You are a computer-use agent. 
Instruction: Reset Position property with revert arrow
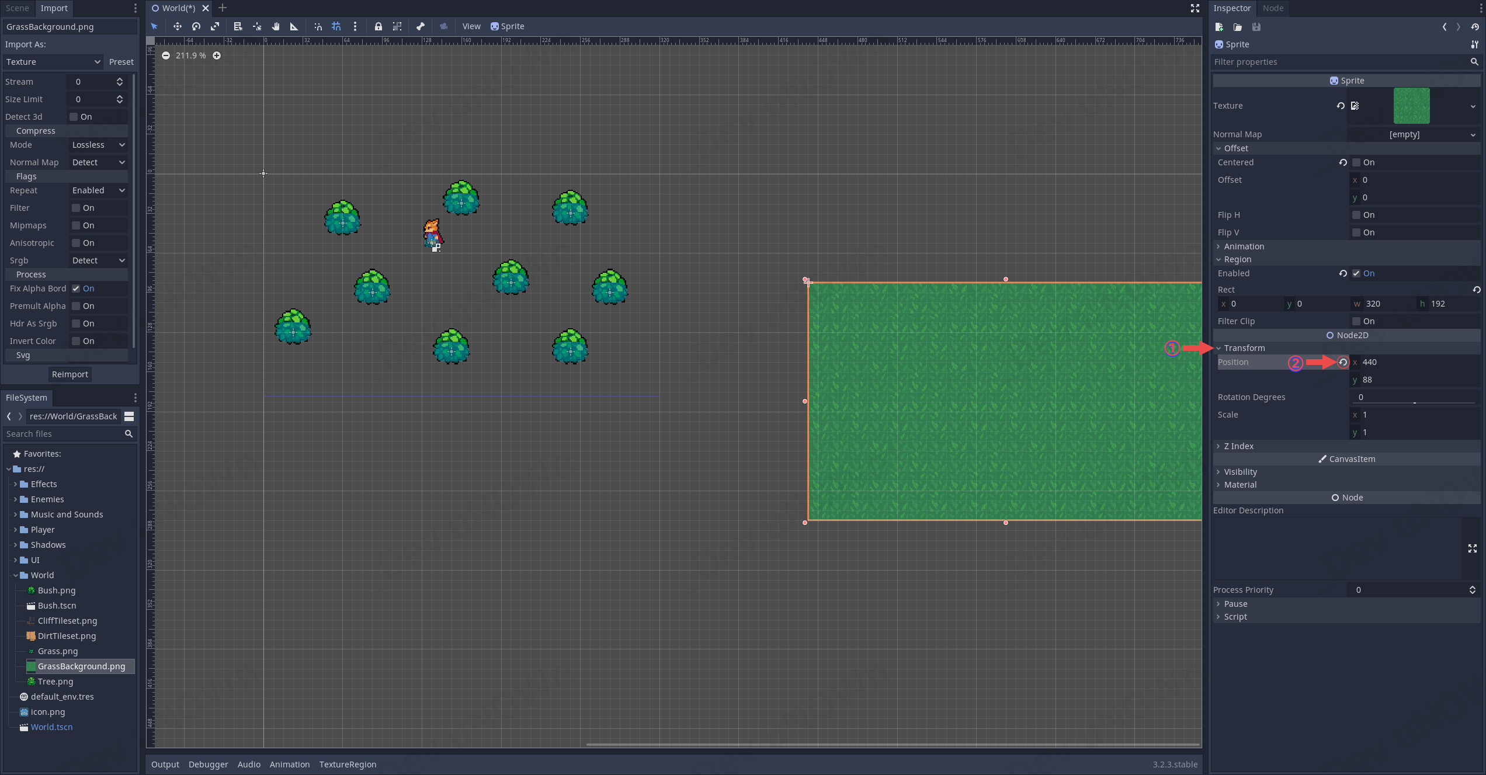tap(1343, 362)
